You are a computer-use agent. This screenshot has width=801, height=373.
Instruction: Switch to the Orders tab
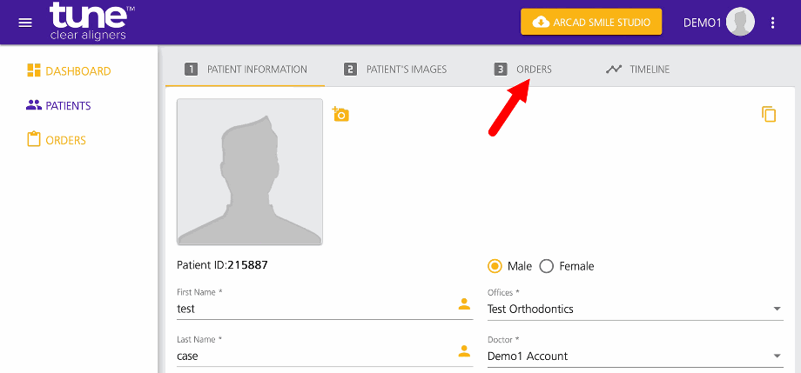(522, 70)
